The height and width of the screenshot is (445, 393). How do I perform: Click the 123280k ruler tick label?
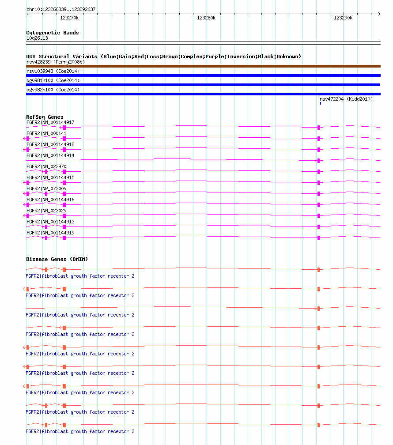coord(206,18)
